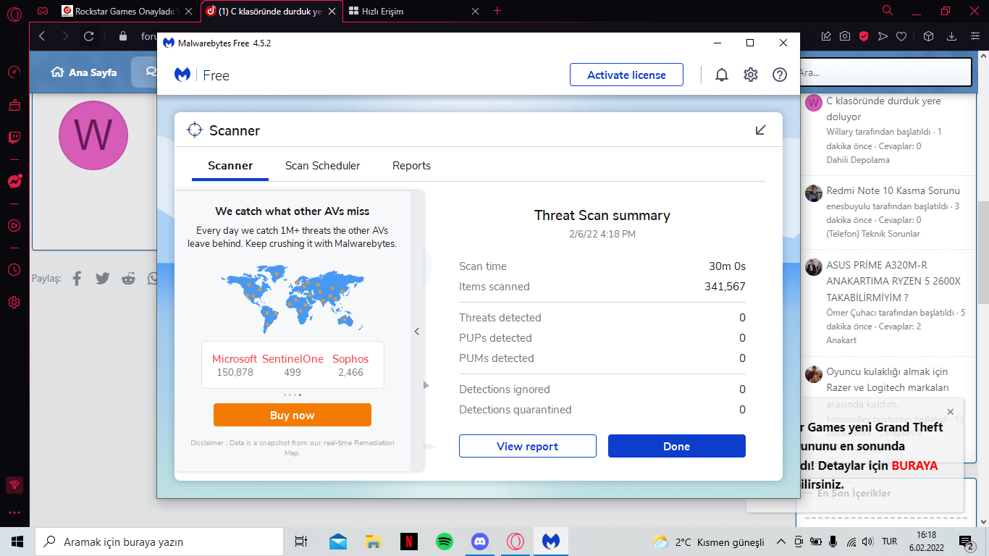989x556 pixels.
Task: Collapse the Scanner panel with the arrow icon
Action: coord(760,130)
